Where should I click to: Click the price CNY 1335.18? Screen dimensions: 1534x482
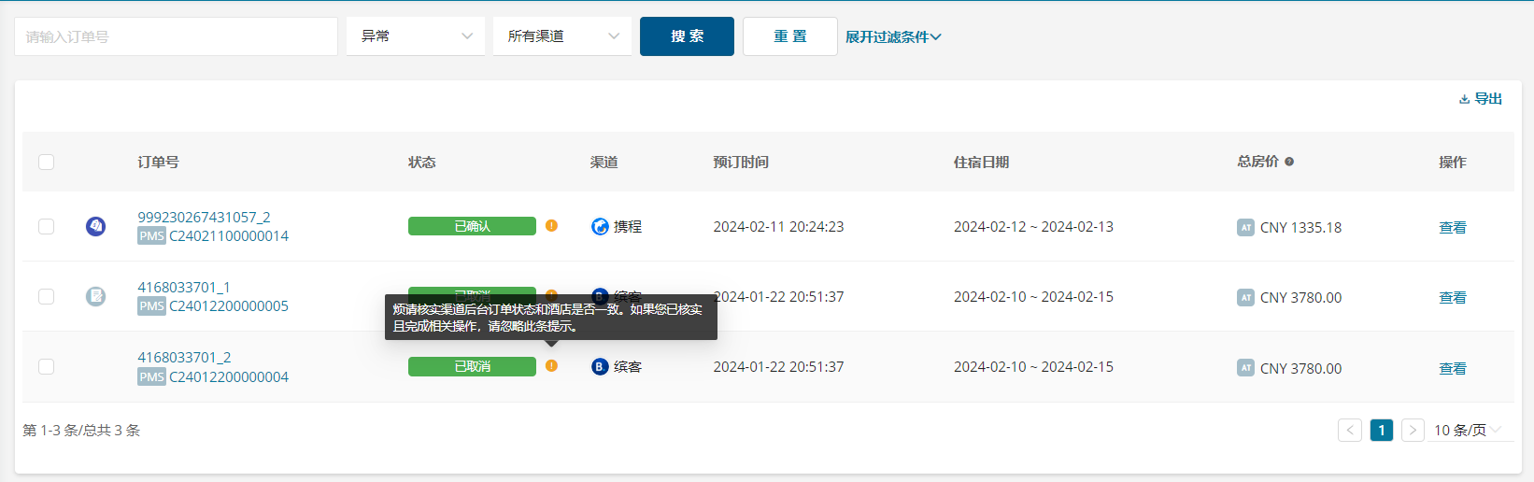tap(1300, 227)
